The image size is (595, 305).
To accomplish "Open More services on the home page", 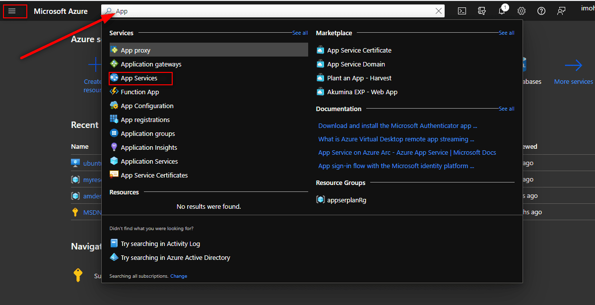I will (x=573, y=81).
